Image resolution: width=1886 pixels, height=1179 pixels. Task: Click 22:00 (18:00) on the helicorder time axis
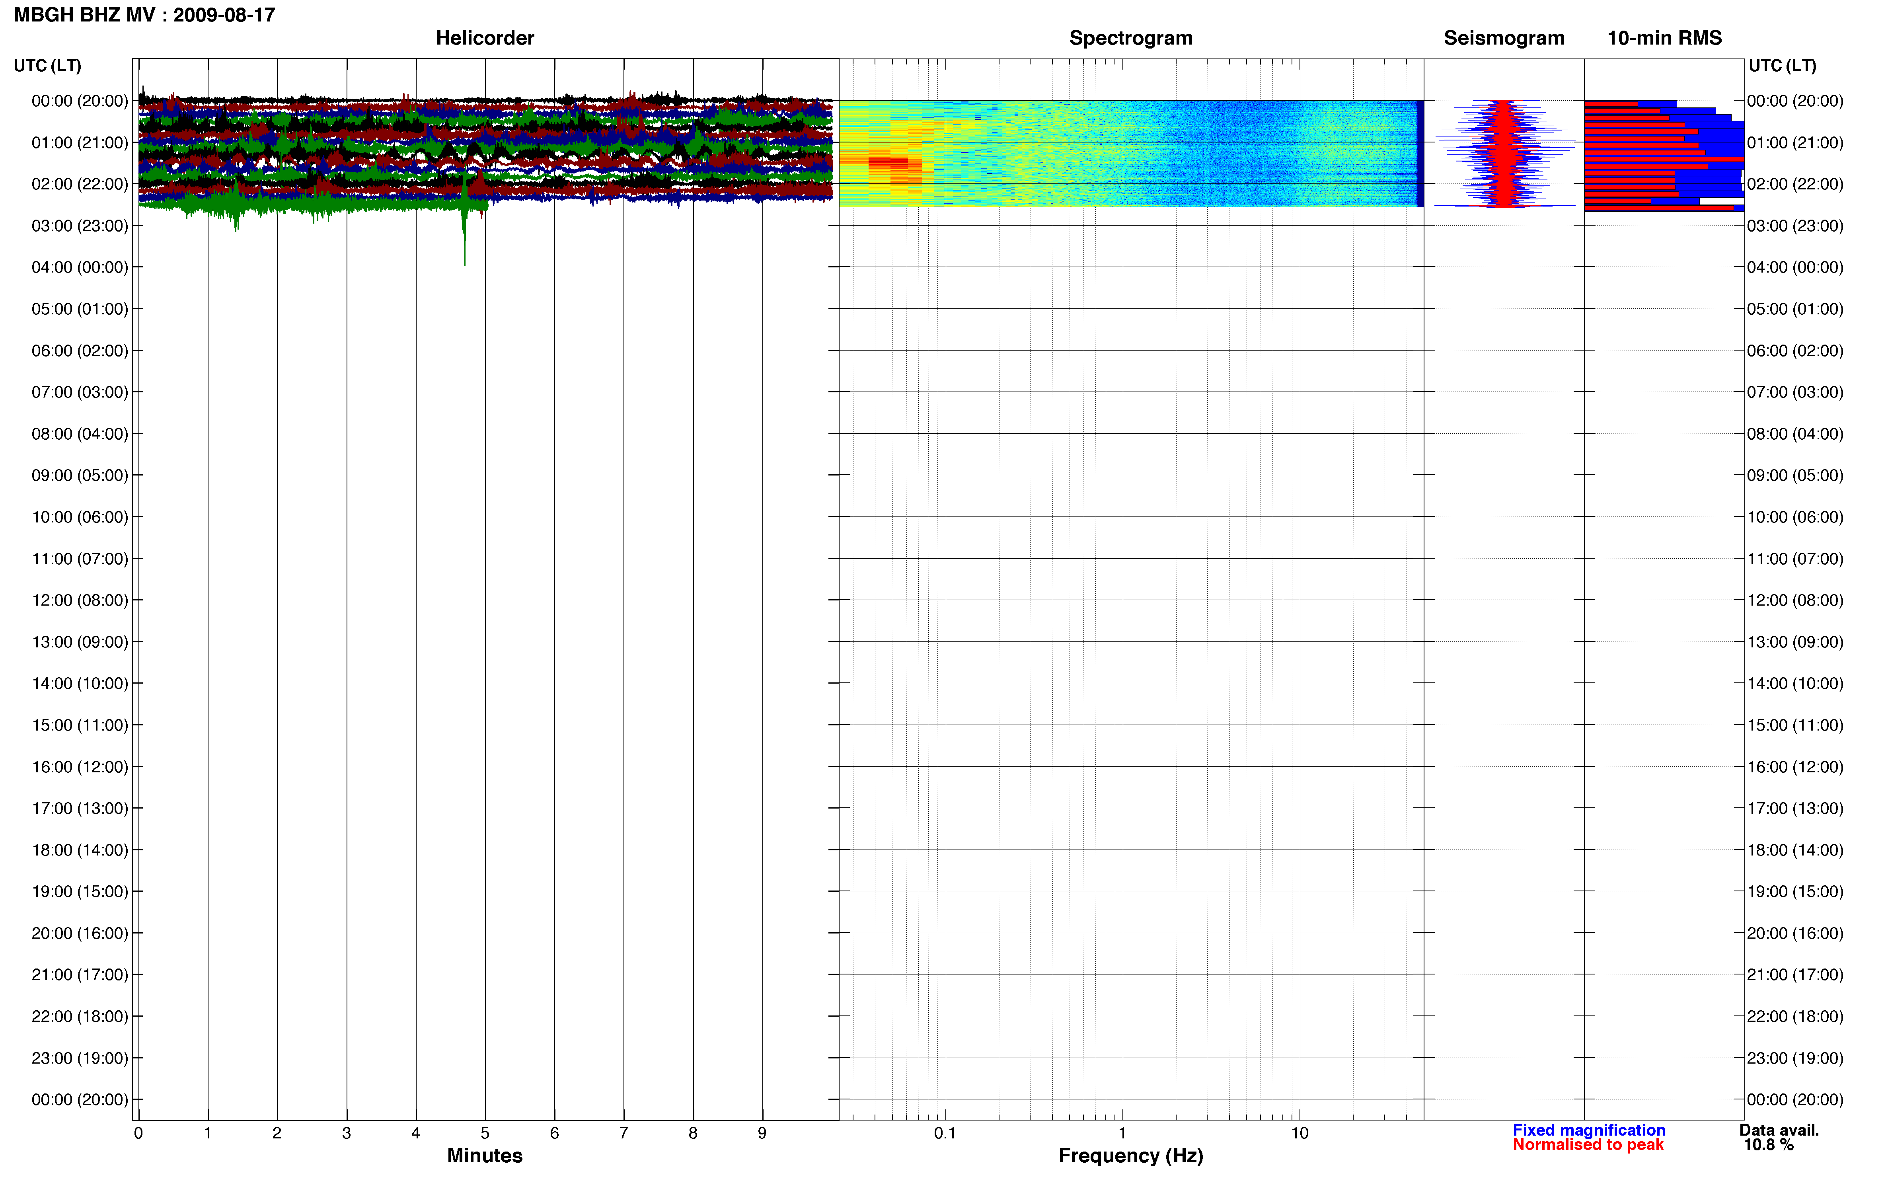pyautogui.click(x=80, y=1016)
